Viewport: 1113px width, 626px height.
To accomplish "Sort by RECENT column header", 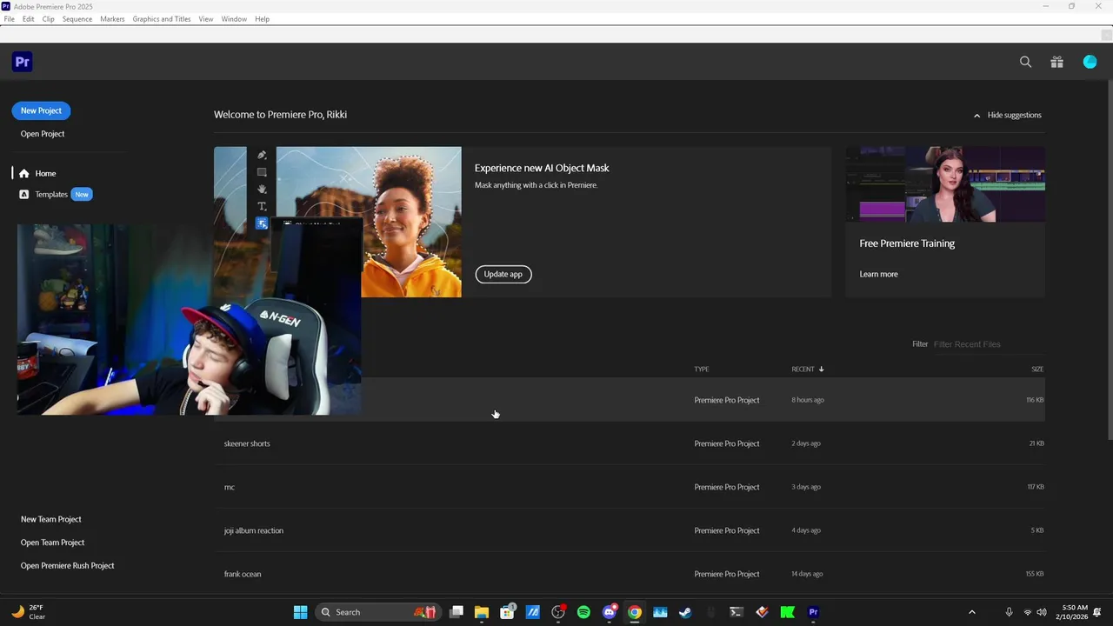I will point(807,369).
